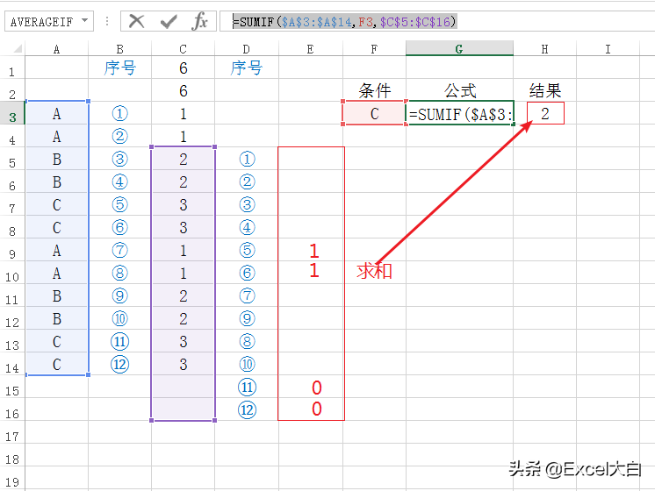
Task: Click circled number ⑩ in column B
Action: tap(120, 319)
